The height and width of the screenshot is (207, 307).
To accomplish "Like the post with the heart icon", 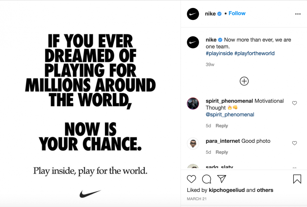I will click(x=191, y=179).
